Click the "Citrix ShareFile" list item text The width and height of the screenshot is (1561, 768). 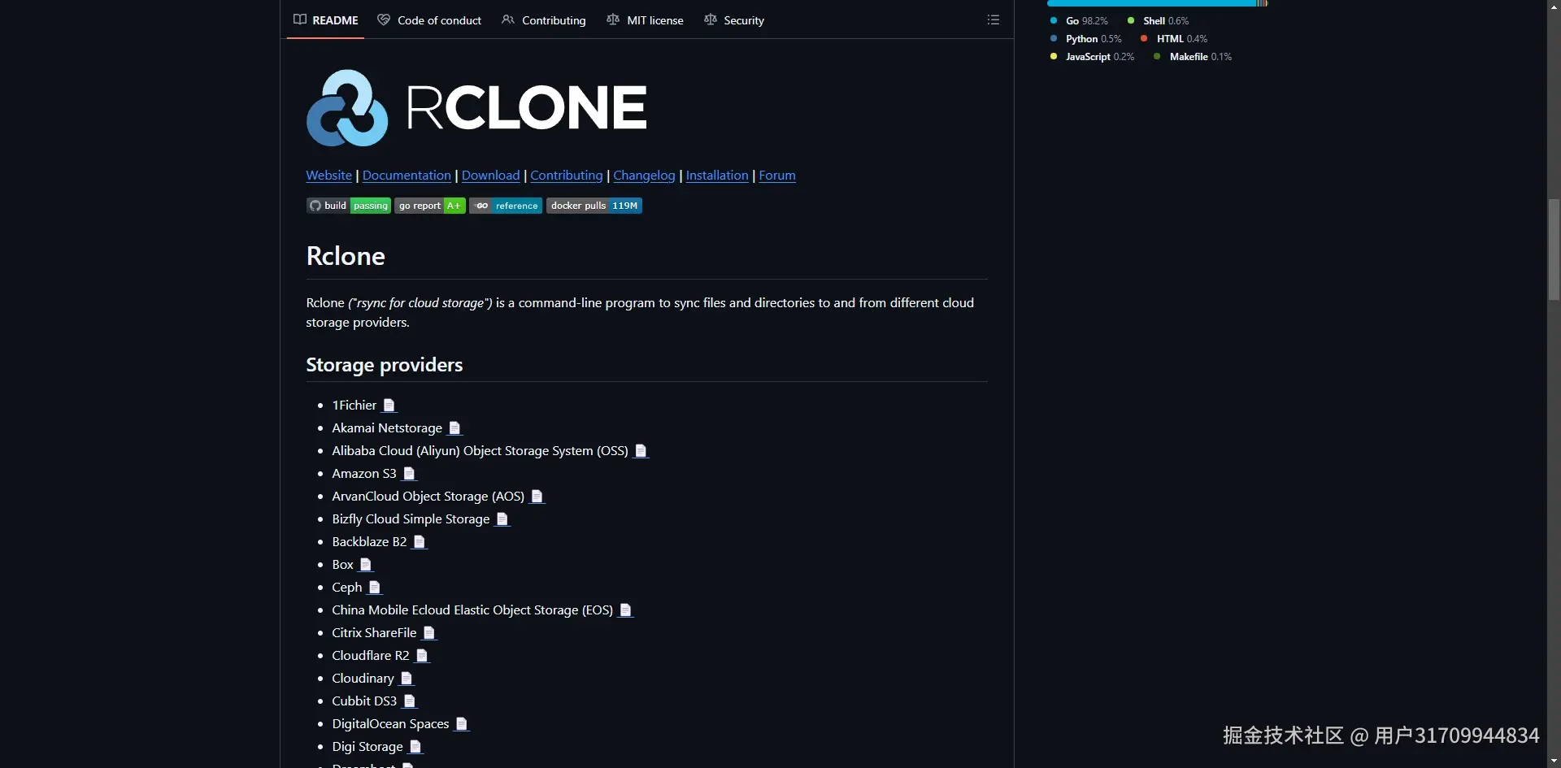[374, 633]
